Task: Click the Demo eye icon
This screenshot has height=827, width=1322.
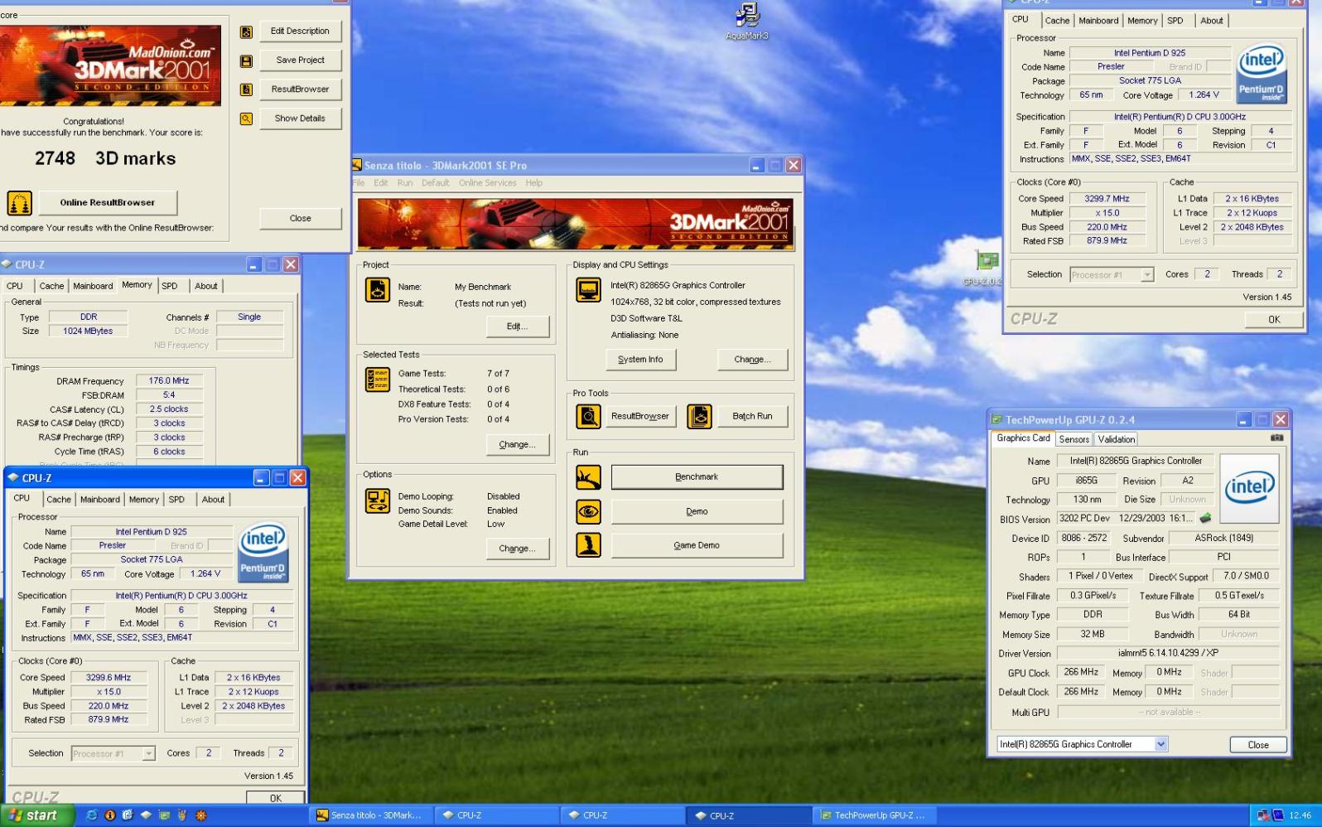Action: (x=588, y=511)
